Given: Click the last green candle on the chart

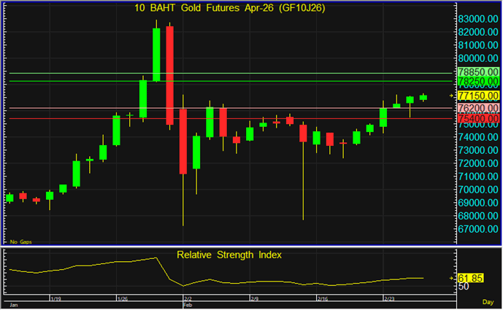Looking at the screenshot, I should 423,97.
